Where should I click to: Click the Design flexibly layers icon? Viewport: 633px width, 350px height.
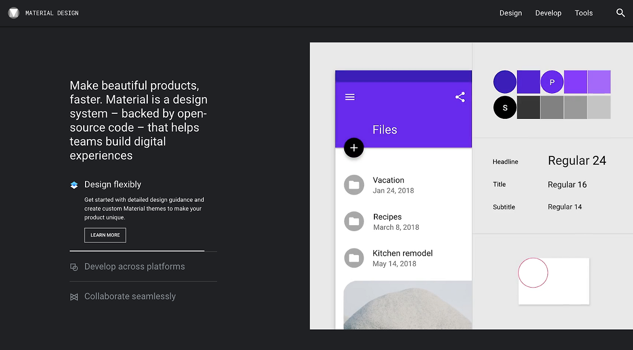tap(74, 185)
